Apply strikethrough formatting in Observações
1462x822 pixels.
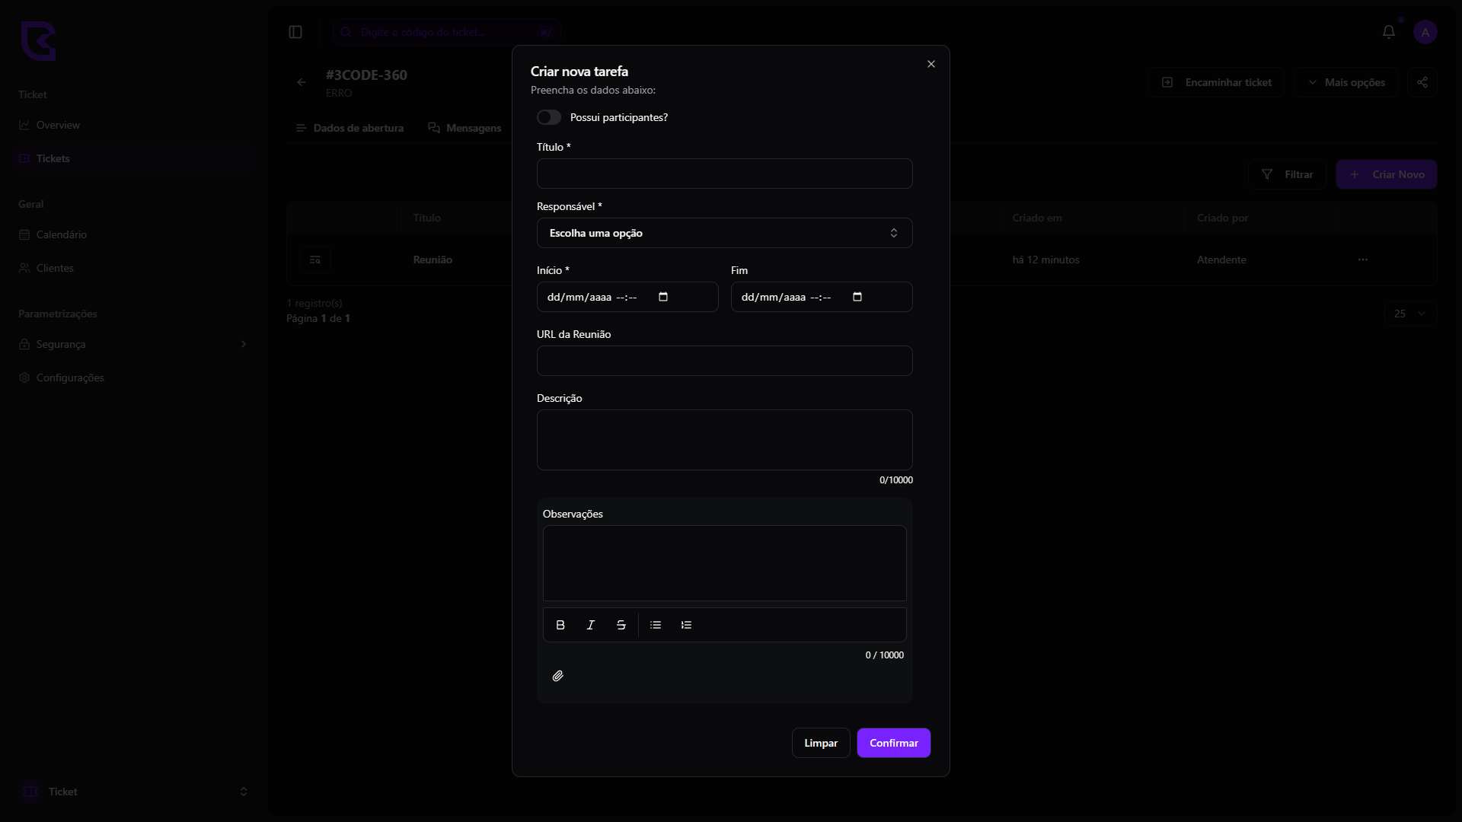click(x=621, y=625)
